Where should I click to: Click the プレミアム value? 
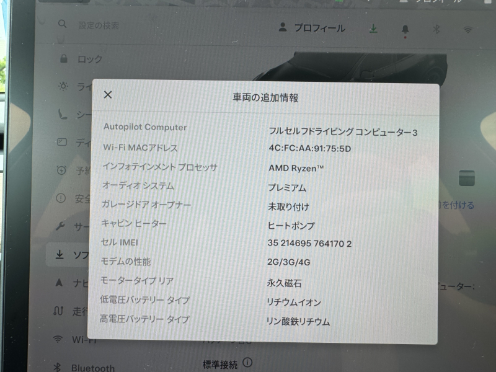287,188
